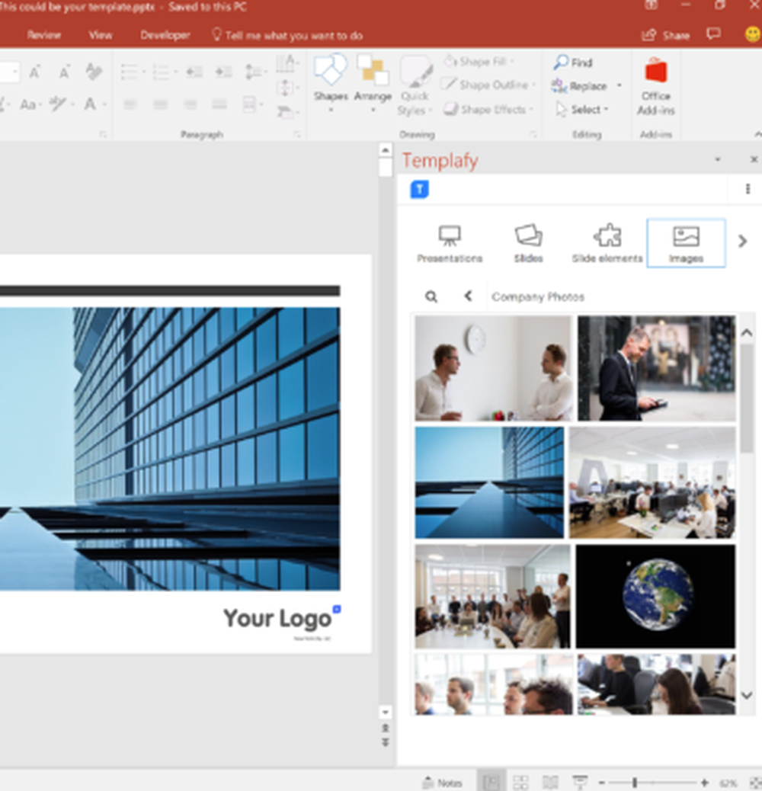Switch to Slide Sorter view
Screen dimensions: 762x791
(x=520, y=783)
